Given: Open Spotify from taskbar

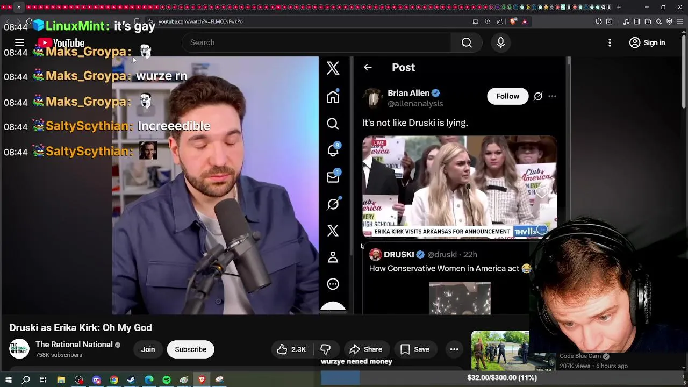Looking at the screenshot, I should pos(167,380).
